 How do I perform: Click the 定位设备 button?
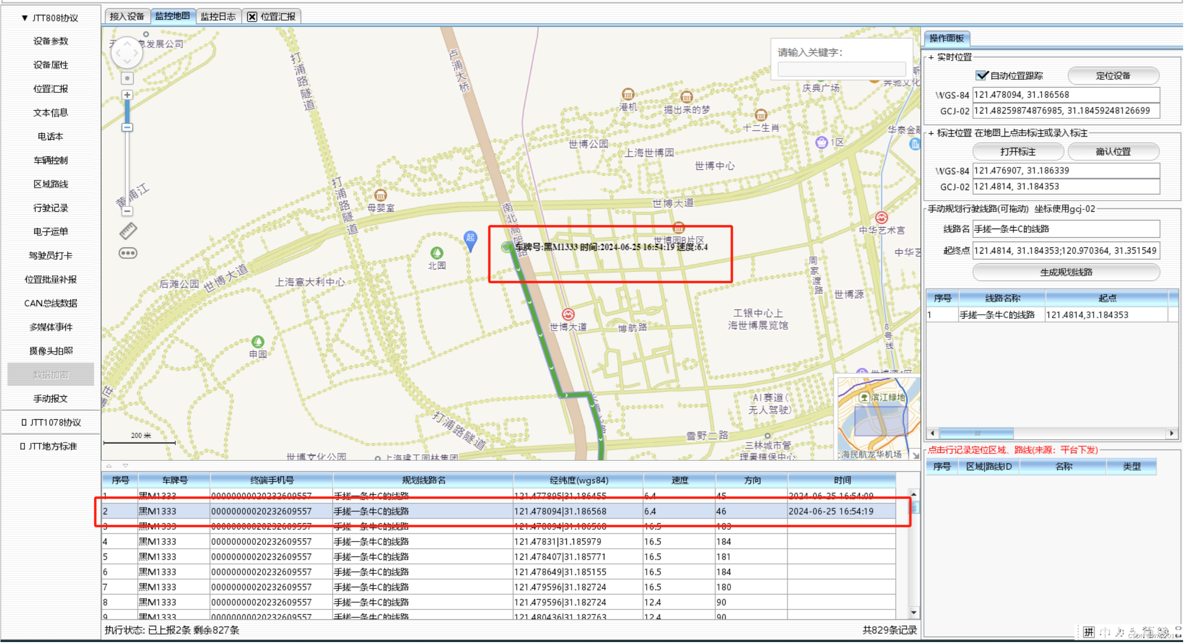tap(1112, 76)
